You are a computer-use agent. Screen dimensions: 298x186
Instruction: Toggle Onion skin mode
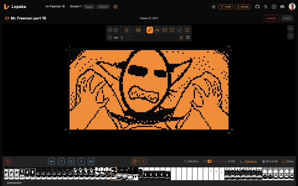288,162
